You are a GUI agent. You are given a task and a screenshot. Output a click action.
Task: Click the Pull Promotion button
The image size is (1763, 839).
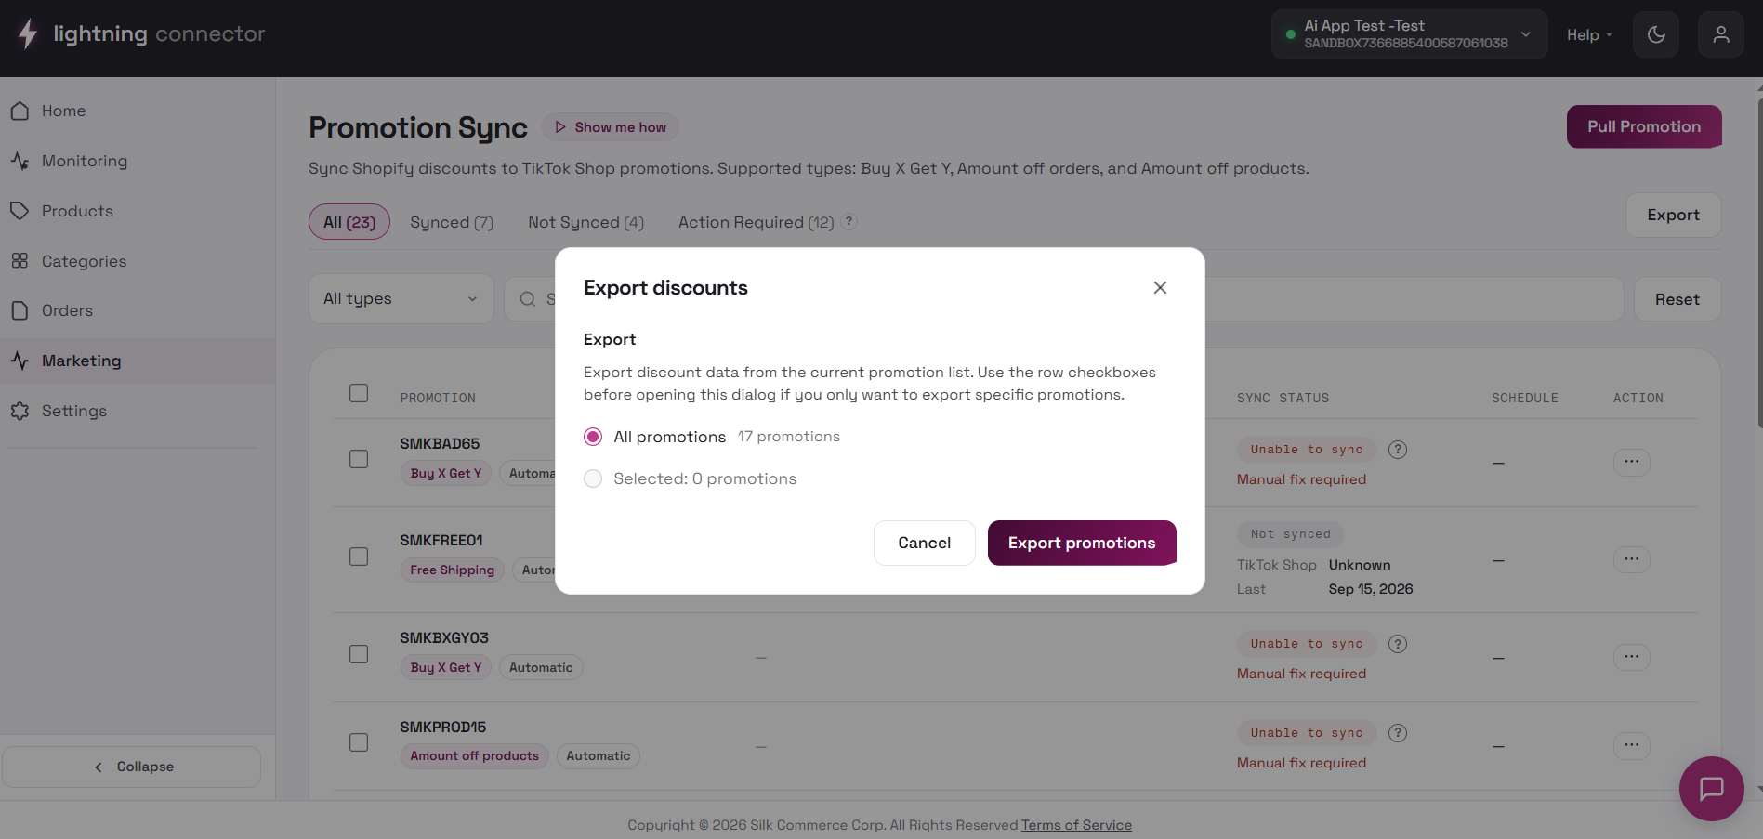point(1644,126)
